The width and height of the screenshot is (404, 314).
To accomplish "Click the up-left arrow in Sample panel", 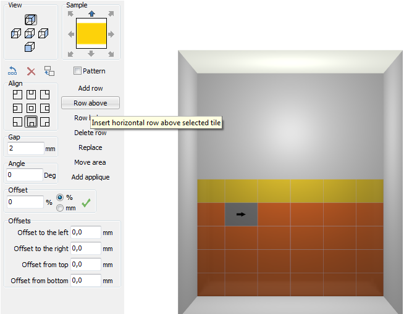I will [x=70, y=14].
